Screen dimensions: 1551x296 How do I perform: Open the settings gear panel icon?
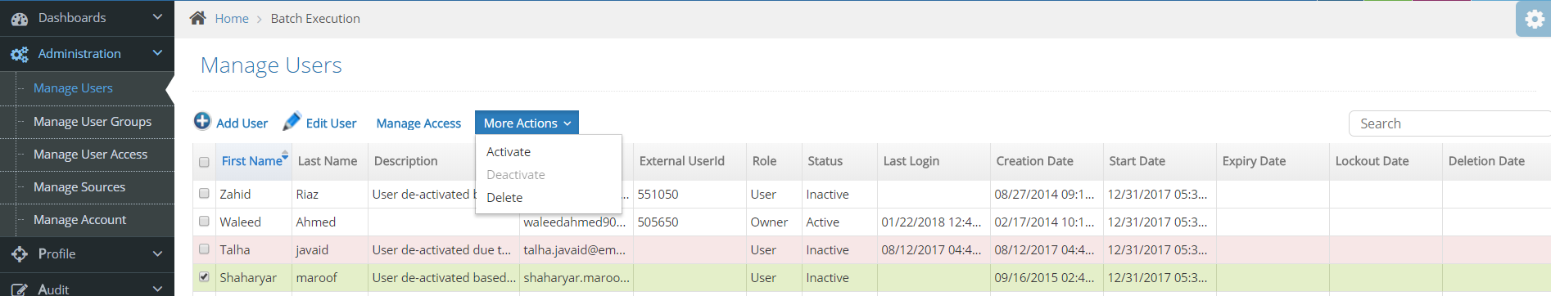point(1534,19)
